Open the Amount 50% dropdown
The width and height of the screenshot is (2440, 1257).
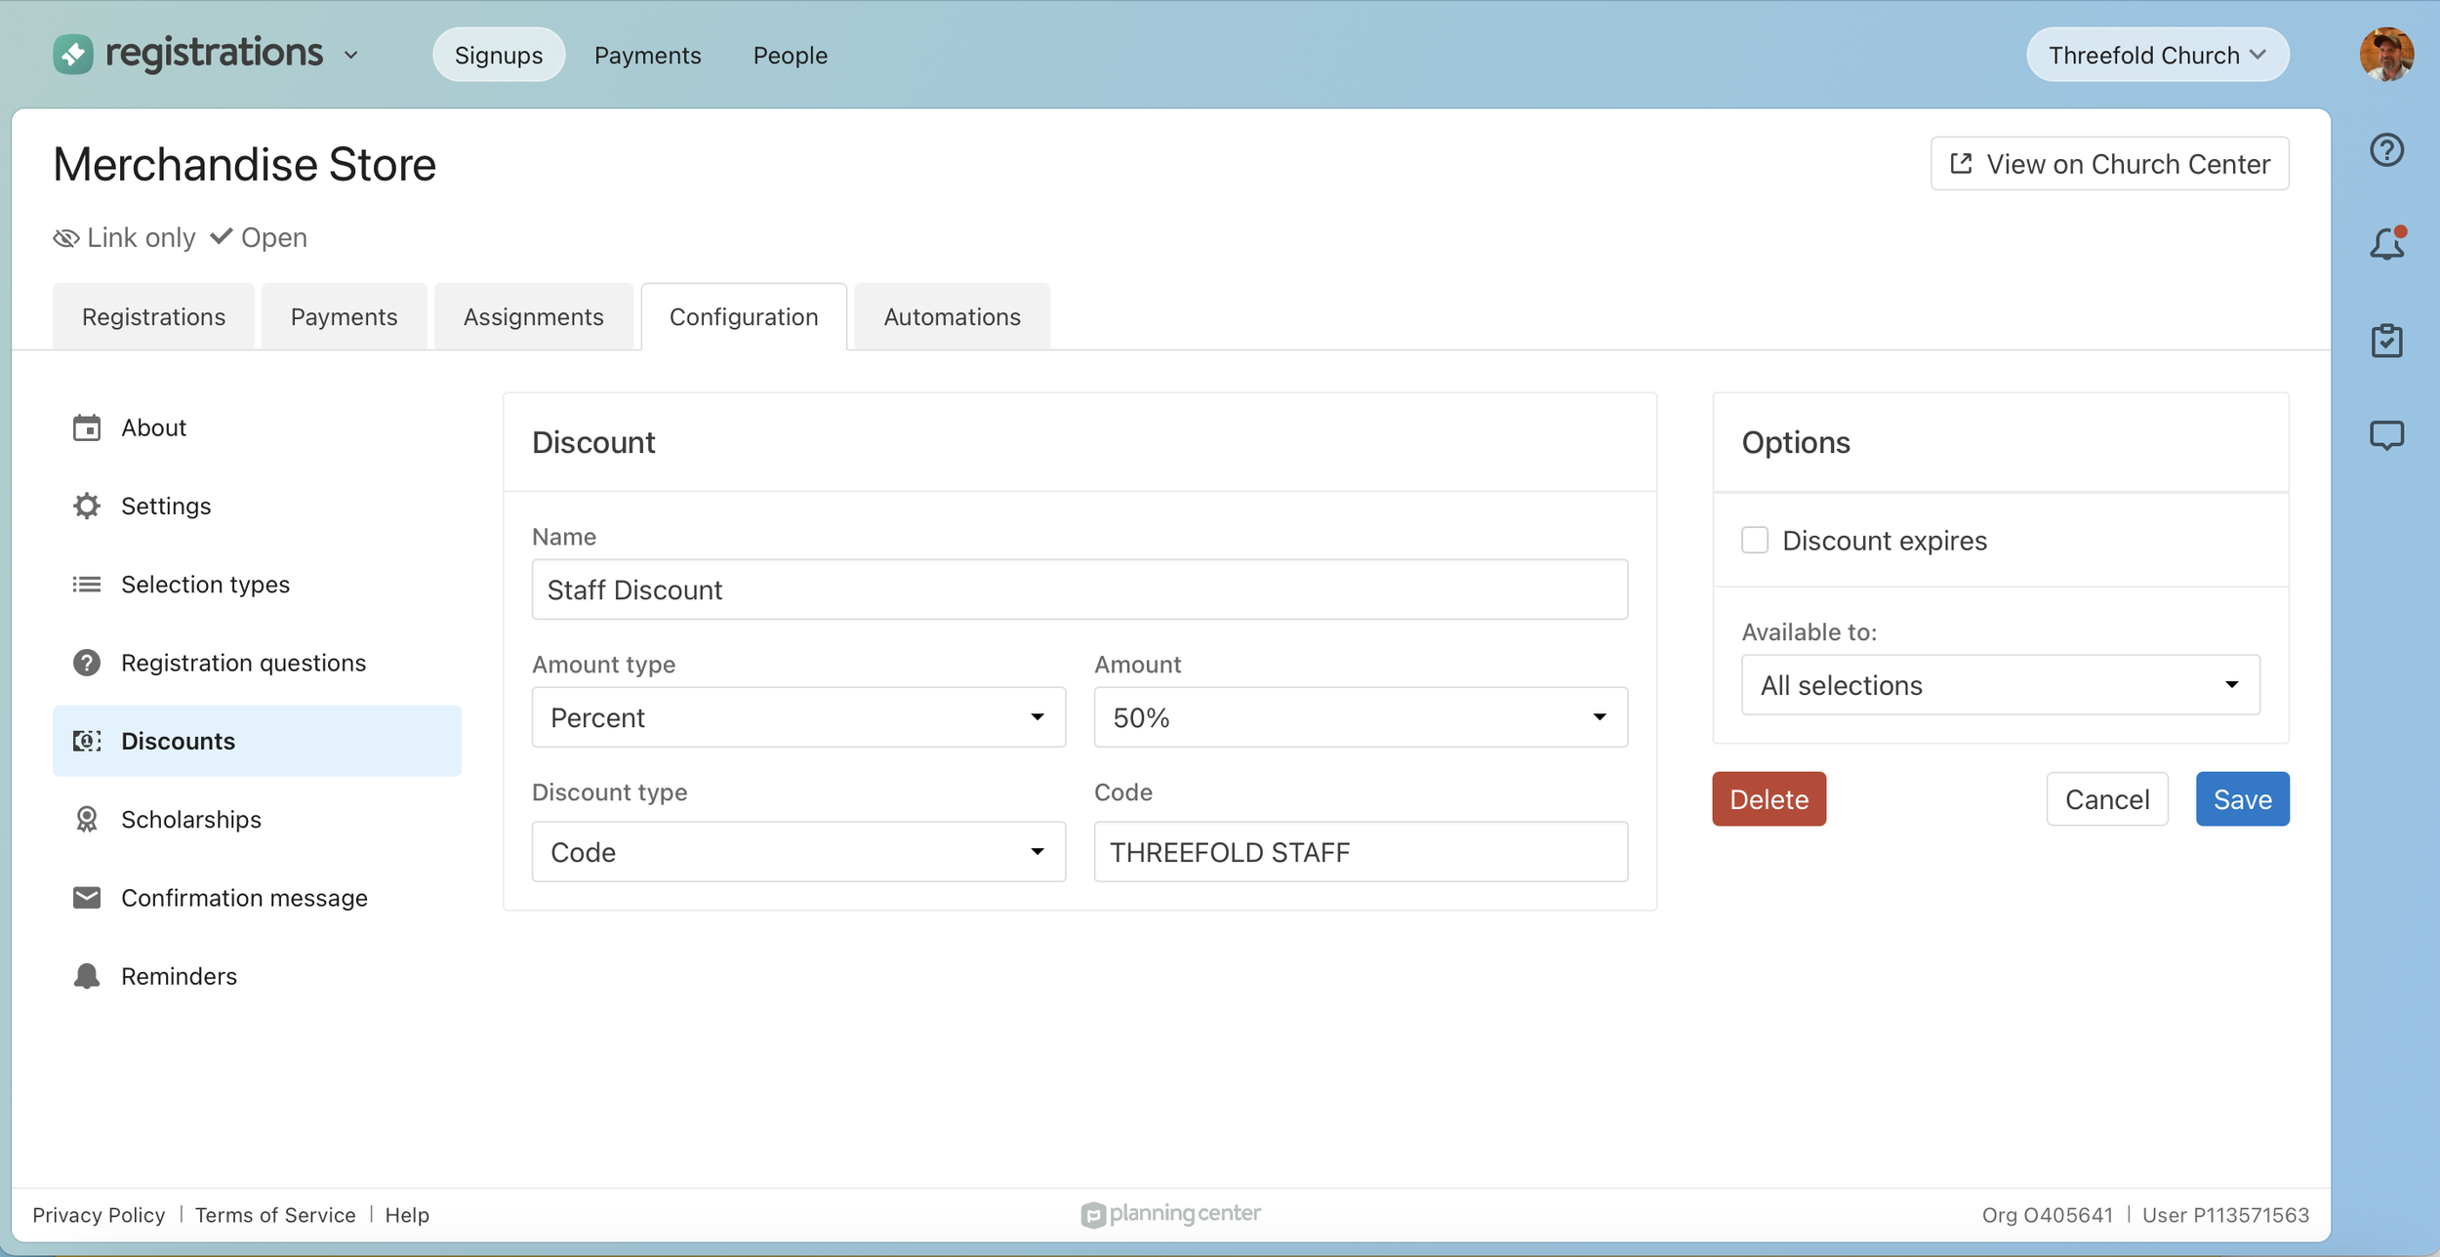point(1360,717)
